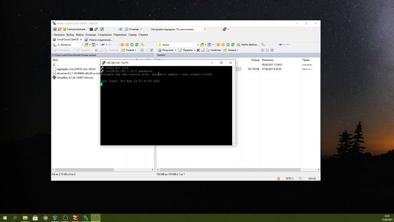Screen dimensions: 394x222
Task: Click the select files plus icon in remote panel
Action: point(263,50)
